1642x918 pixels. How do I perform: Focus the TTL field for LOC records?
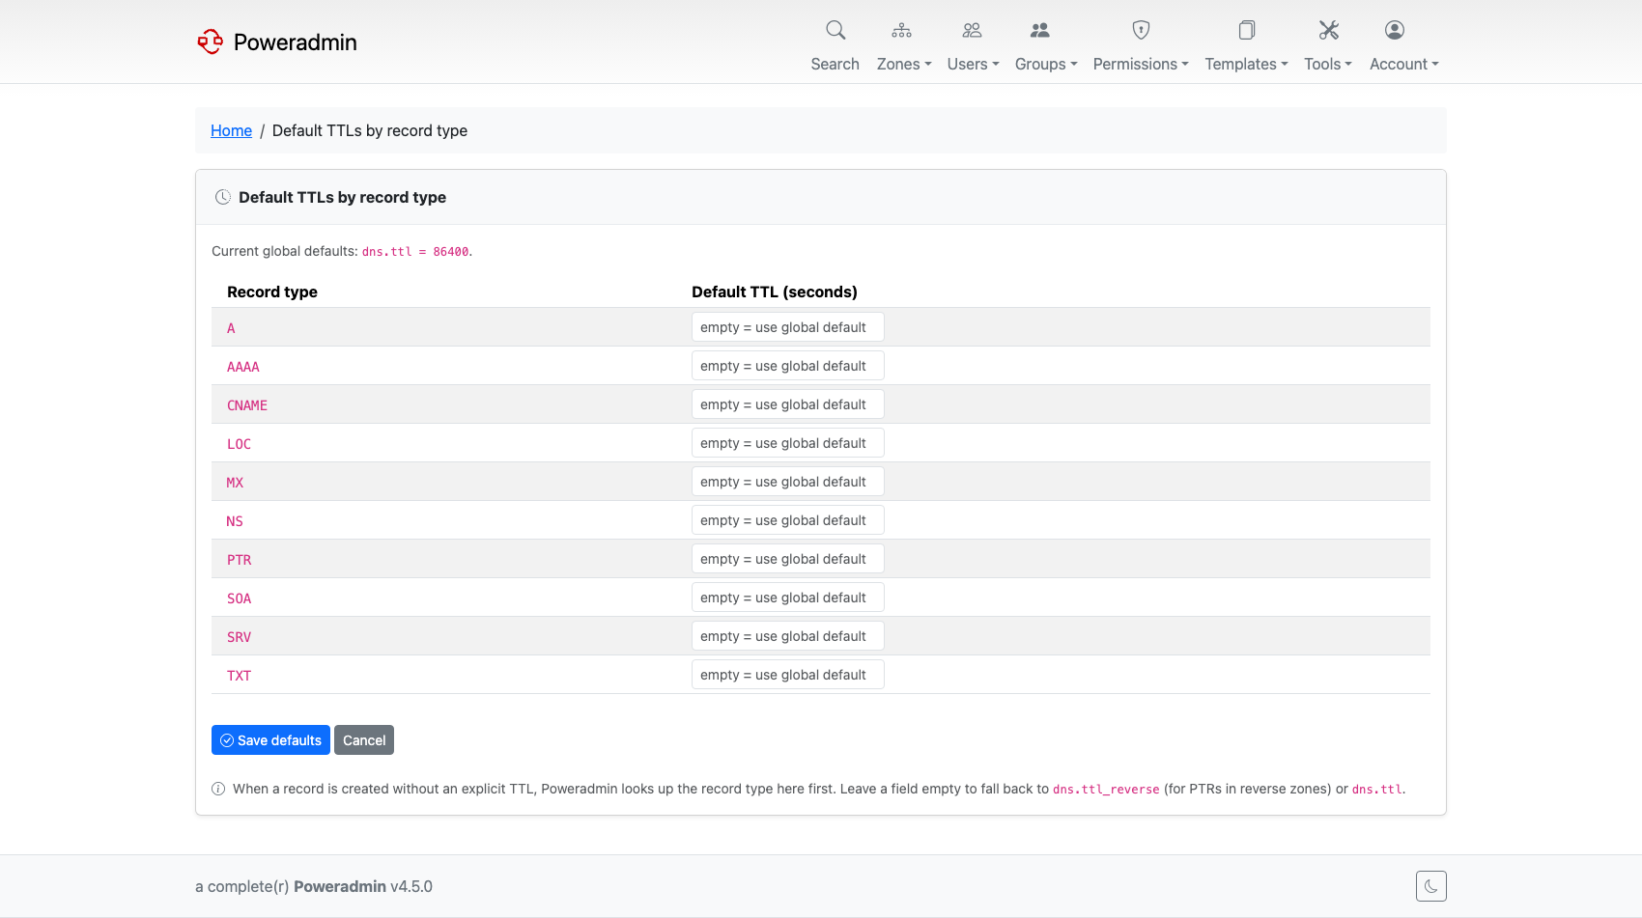tap(788, 443)
